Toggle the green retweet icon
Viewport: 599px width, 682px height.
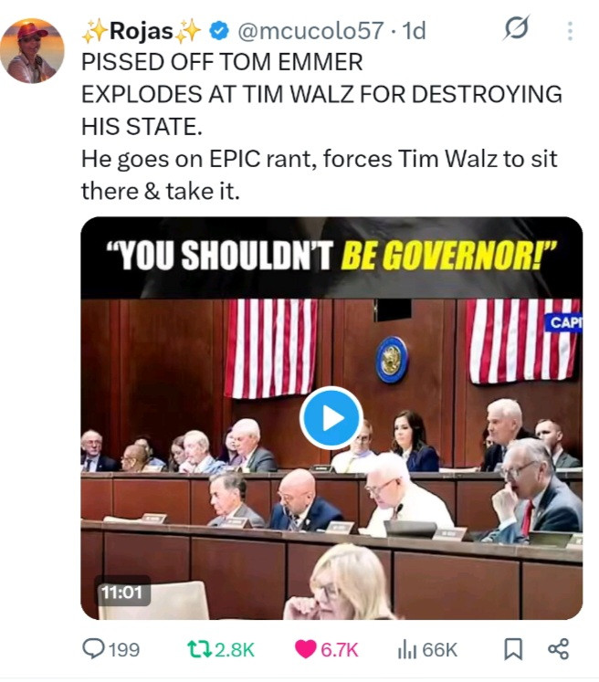point(199,649)
